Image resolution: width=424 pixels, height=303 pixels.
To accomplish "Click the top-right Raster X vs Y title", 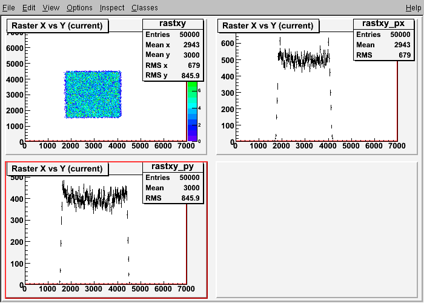I will tap(268, 25).
